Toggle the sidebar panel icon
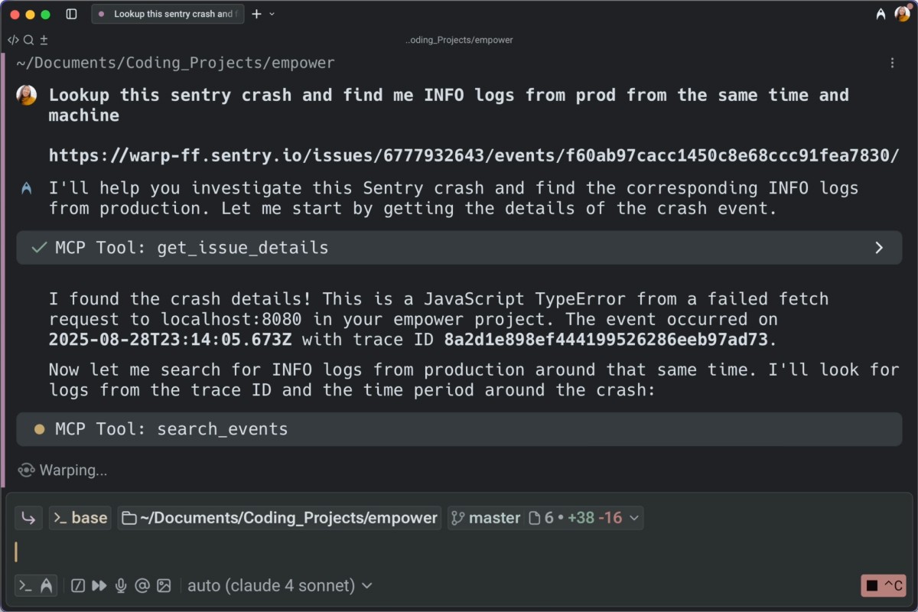This screenshot has height=612, width=918. click(71, 14)
